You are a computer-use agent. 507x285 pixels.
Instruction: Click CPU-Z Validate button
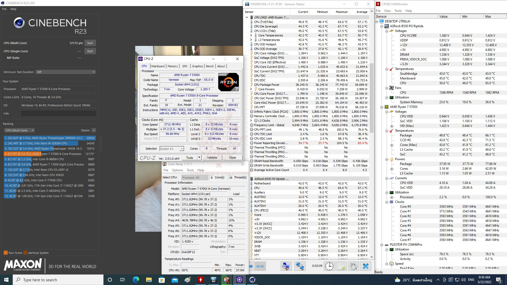point(212,158)
